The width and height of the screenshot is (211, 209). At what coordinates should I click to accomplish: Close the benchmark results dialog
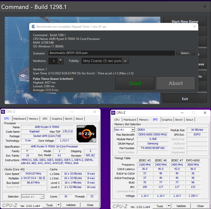tap(194, 27)
